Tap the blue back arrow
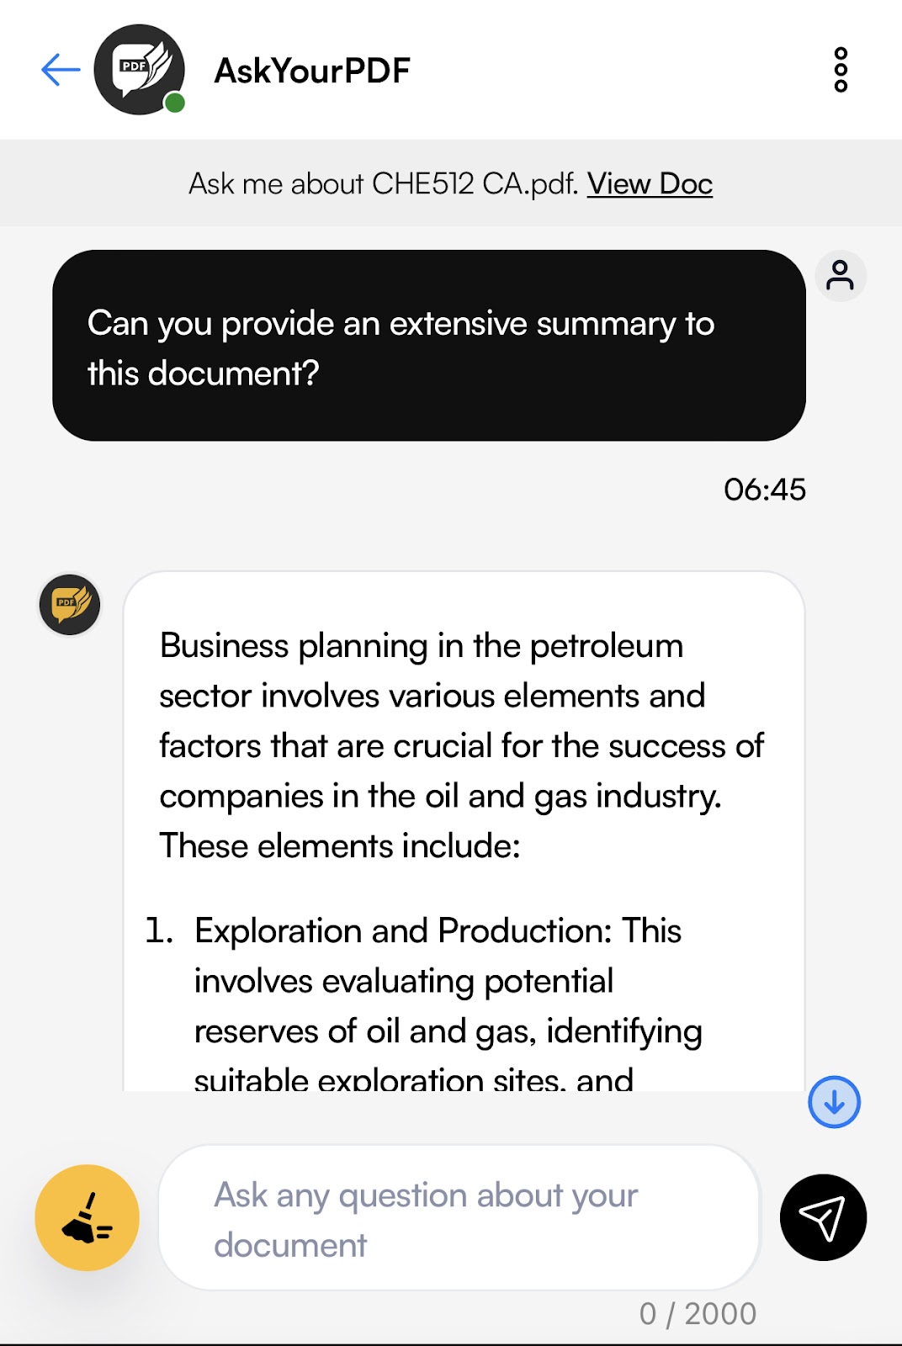The width and height of the screenshot is (902, 1346). (x=61, y=70)
